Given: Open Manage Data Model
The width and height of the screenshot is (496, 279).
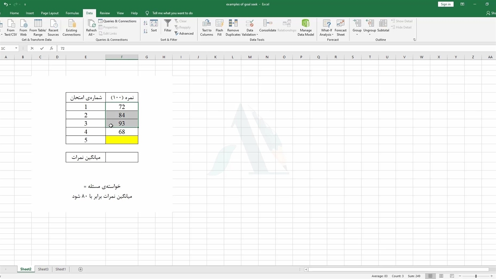Looking at the screenshot, I should click(x=305, y=27).
